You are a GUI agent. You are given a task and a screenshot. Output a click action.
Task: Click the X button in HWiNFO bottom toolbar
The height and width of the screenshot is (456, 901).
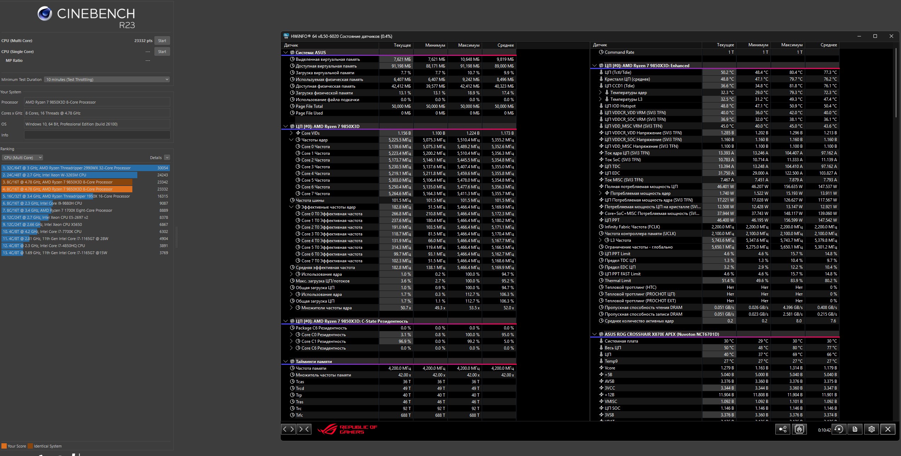pos(888,429)
